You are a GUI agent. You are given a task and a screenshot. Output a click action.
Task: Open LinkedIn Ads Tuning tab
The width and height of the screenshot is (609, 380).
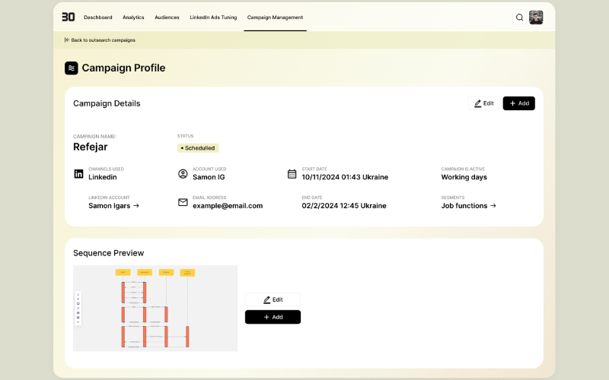point(213,17)
